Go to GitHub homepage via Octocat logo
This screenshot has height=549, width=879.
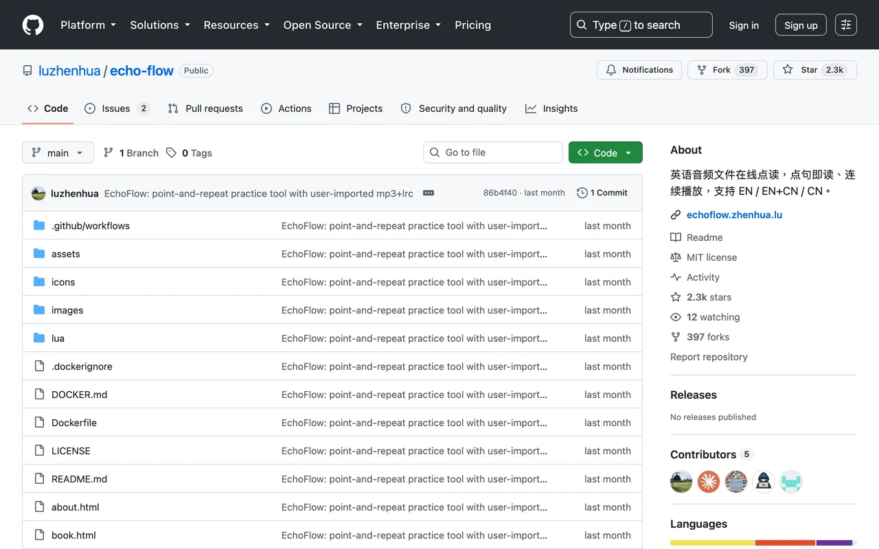tap(33, 25)
